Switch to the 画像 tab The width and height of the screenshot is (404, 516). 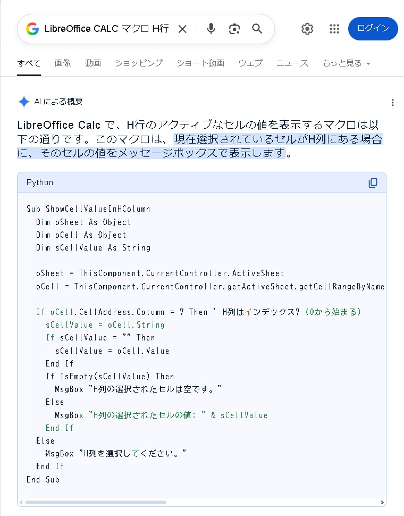[63, 63]
